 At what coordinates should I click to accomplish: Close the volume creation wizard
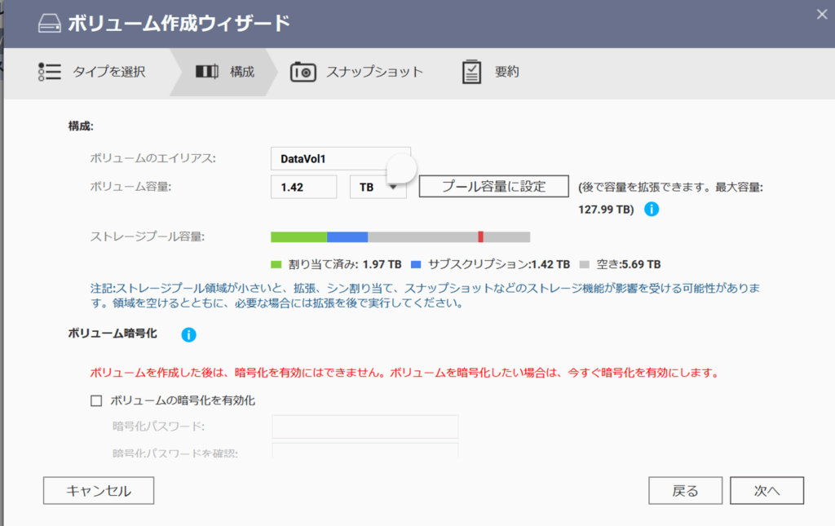[x=821, y=12]
